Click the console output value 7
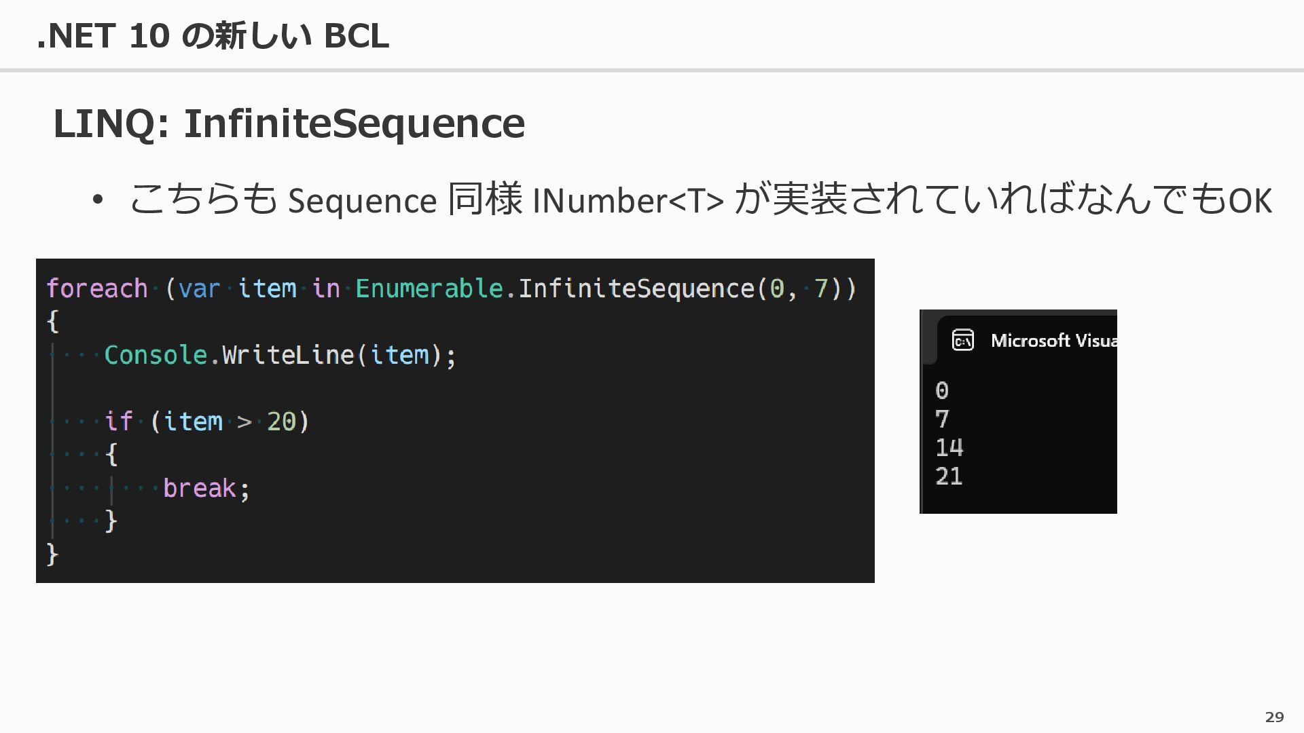Screen dimensions: 1304x733 (x=942, y=419)
